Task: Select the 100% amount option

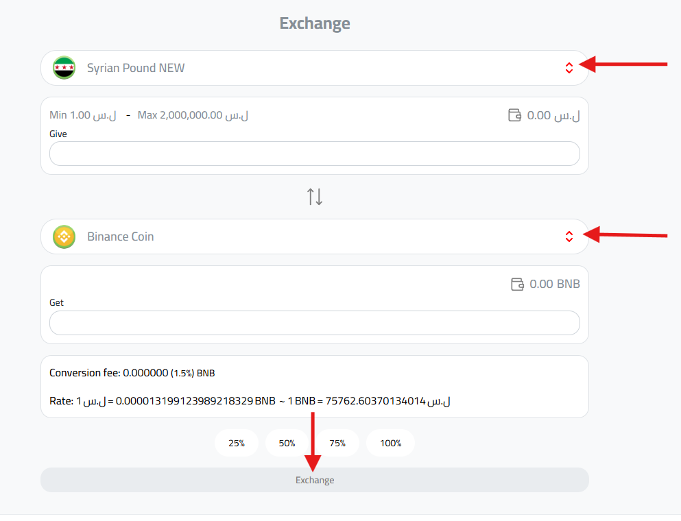Action: [x=390, y=443]
